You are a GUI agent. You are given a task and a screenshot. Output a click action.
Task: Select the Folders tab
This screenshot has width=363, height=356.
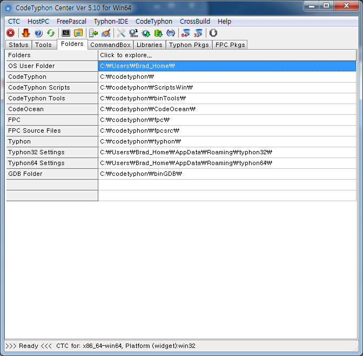[72, 44]
